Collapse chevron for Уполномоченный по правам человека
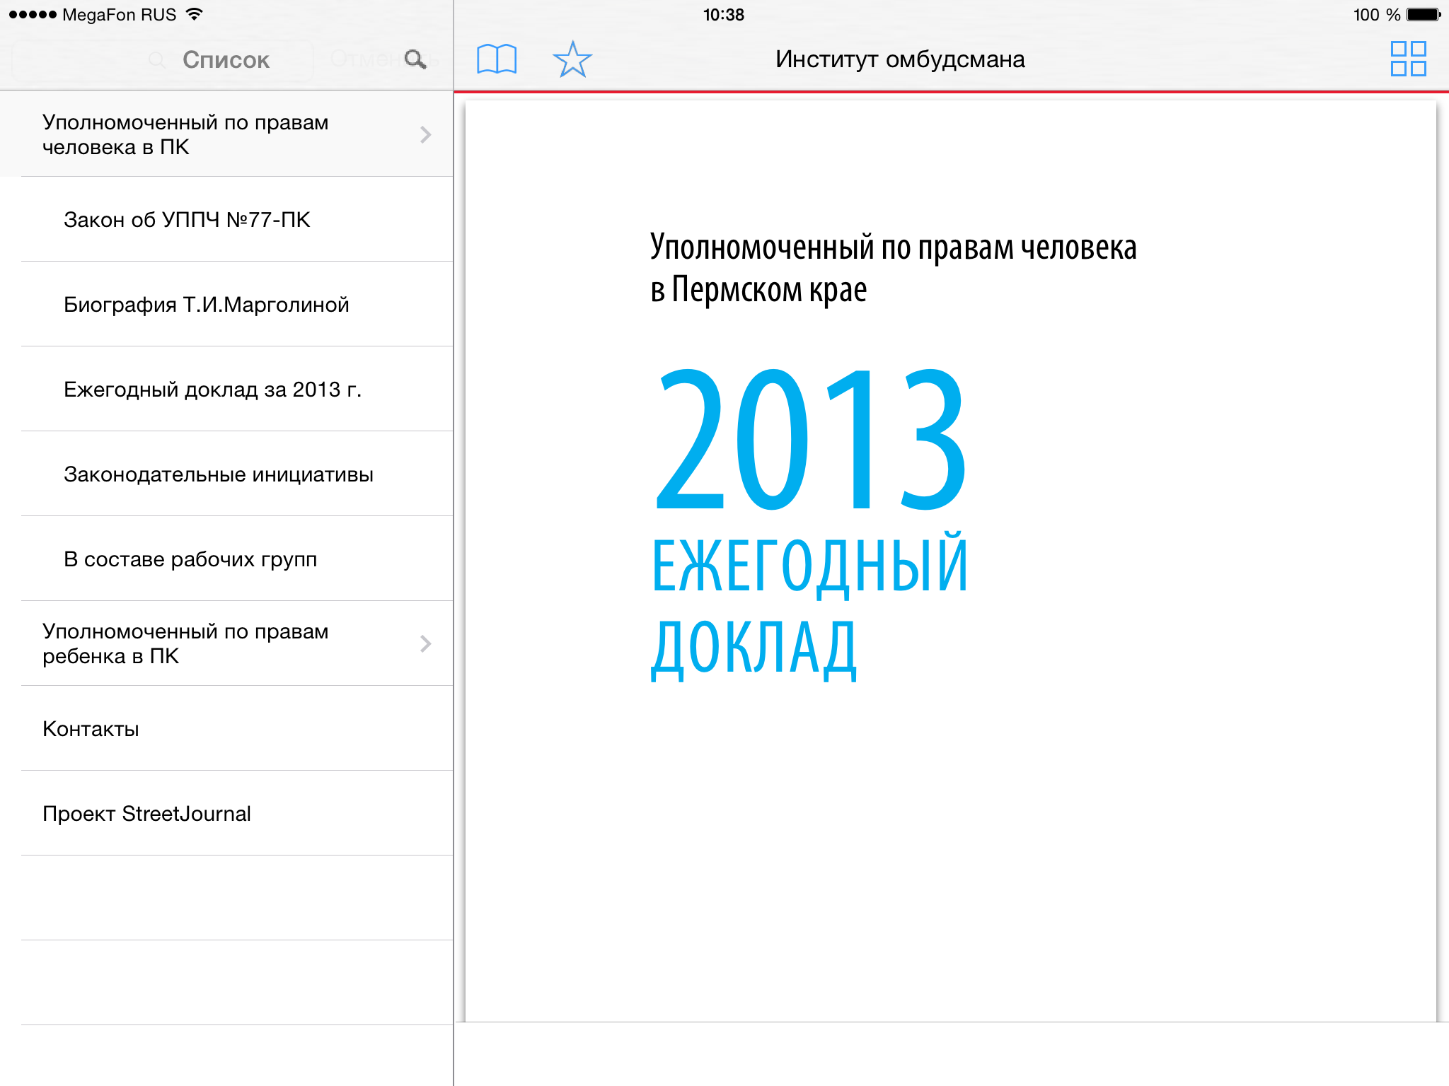 (x=425, y=134)
